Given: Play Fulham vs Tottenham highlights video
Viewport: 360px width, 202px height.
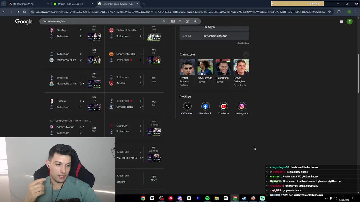Looking at the screenshot, I should tap(94, 107).
